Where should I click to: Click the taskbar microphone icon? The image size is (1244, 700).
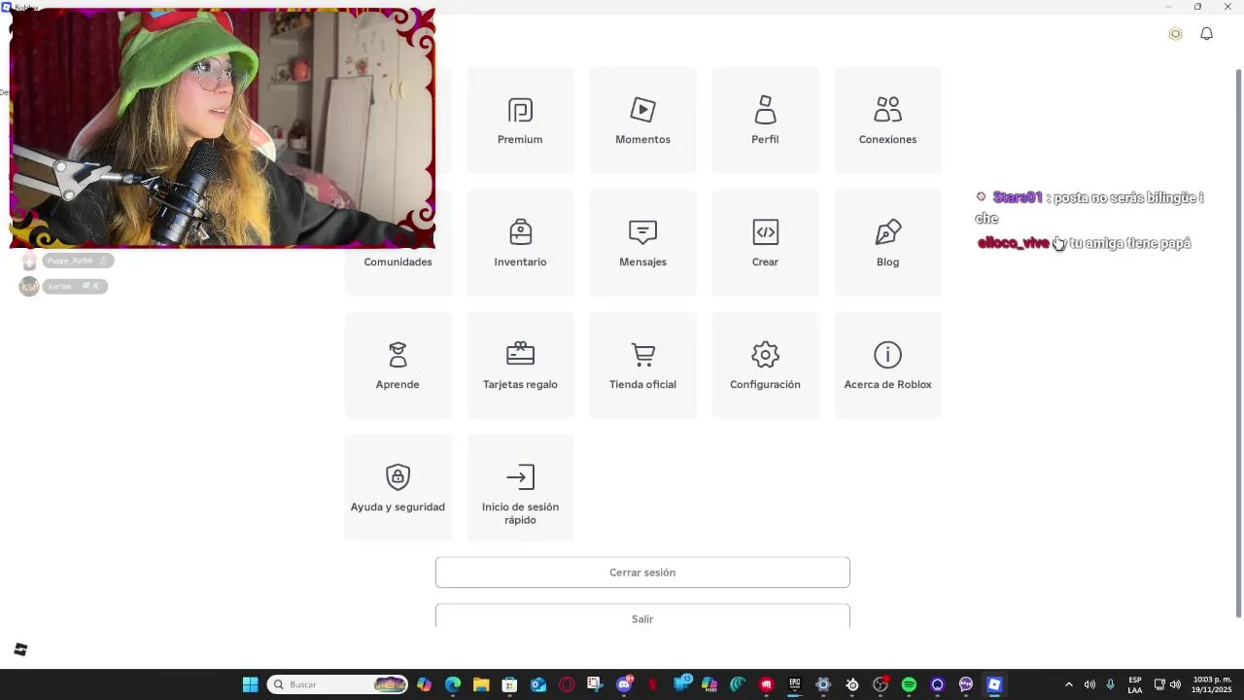pos(1110,684)
